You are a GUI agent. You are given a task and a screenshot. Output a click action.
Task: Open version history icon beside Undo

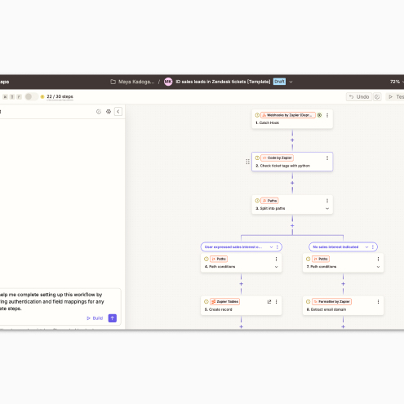(x=377, y=97)
